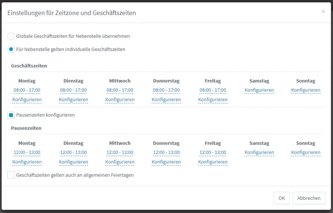This screenshot has width=333, height=213.
Task: Configure Sonntag business hours
Action: click(x=305, y=90)
